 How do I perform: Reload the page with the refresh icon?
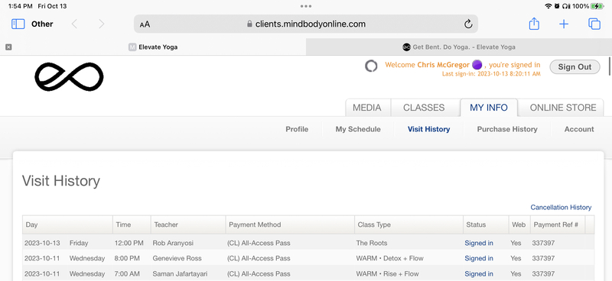point(468,24)
